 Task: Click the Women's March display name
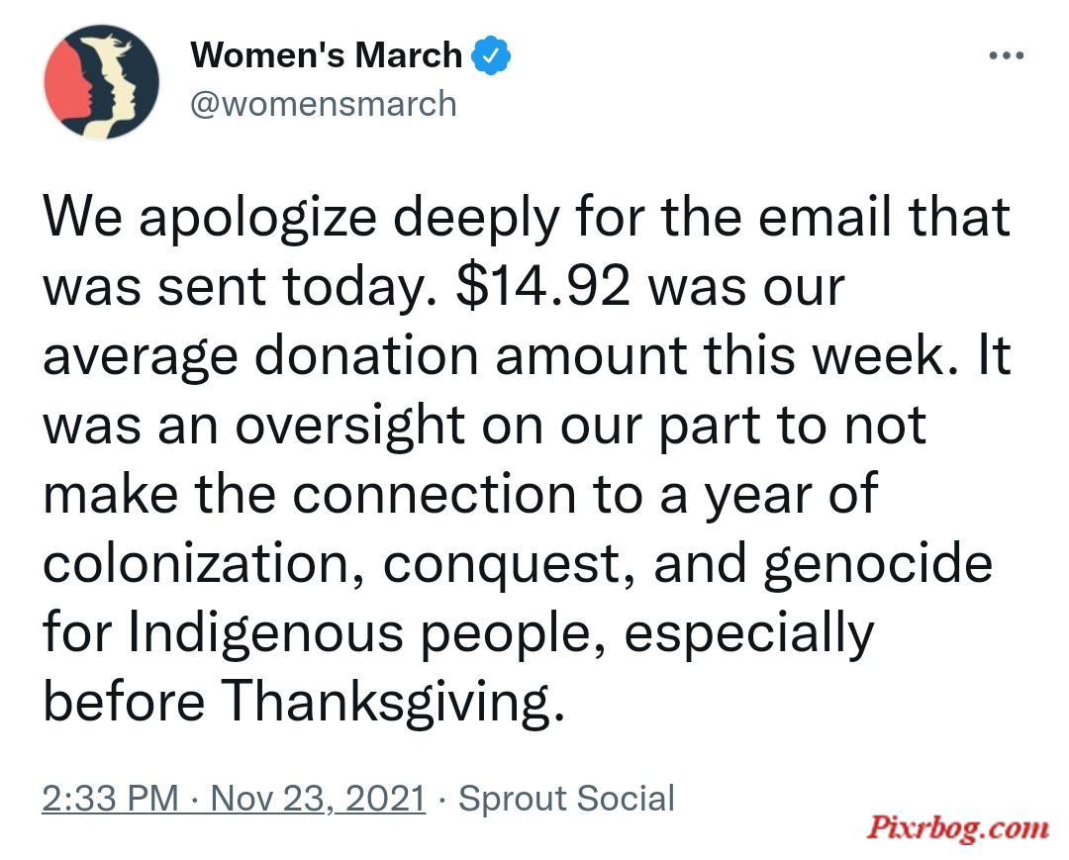(x=327, y=55)
